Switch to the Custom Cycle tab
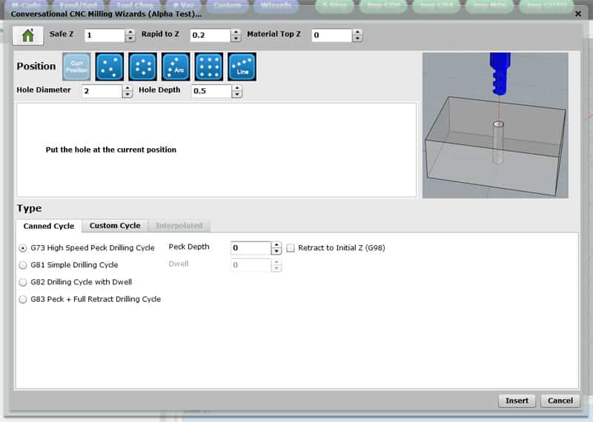The height and width of the screenshot is (422, 593). (114, 225)
